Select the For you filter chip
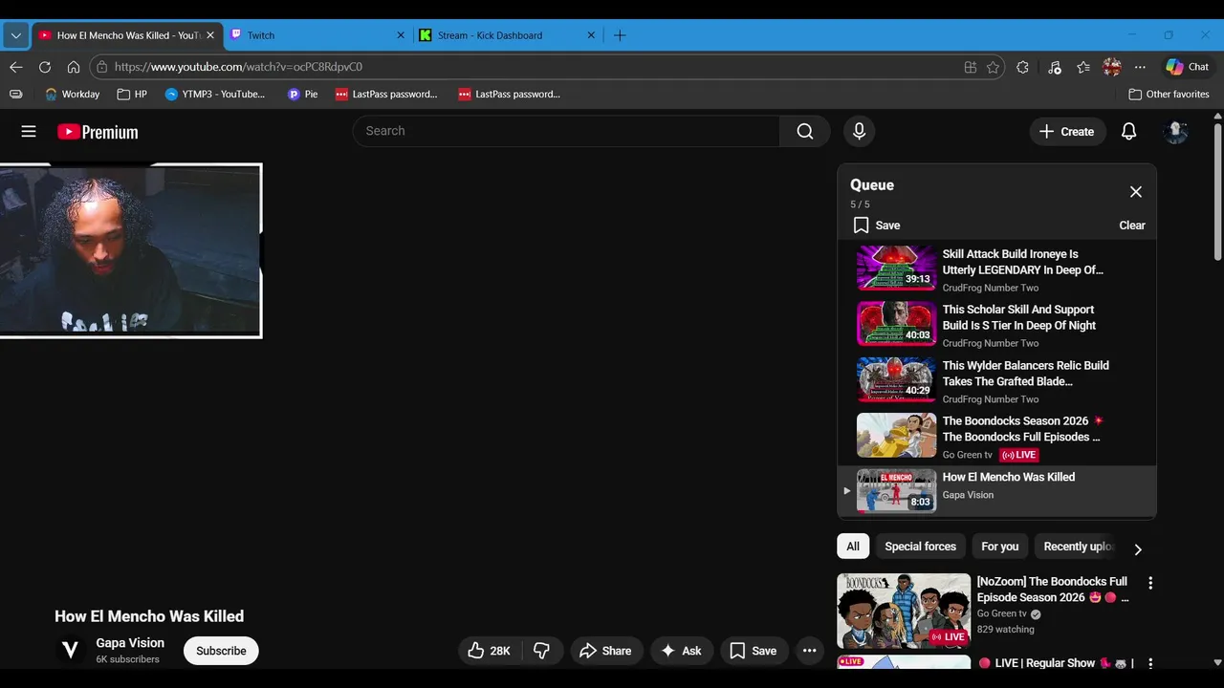The image size is (1224, 688). [999, 547]
